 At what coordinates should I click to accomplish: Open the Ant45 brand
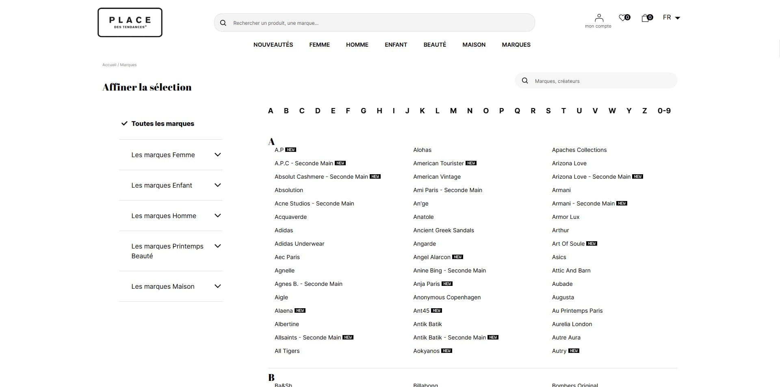point(421,311)
